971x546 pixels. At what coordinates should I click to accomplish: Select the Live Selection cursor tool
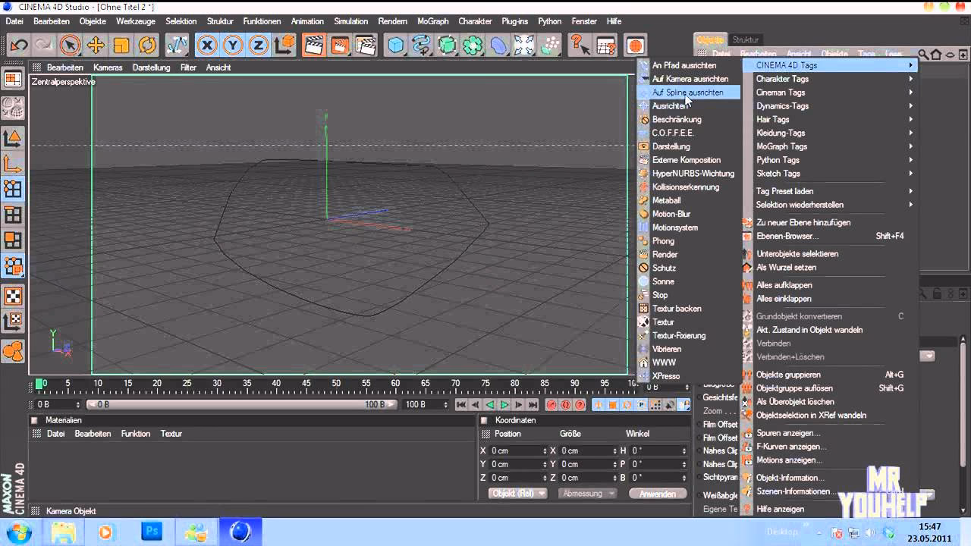tap(70, 45)
